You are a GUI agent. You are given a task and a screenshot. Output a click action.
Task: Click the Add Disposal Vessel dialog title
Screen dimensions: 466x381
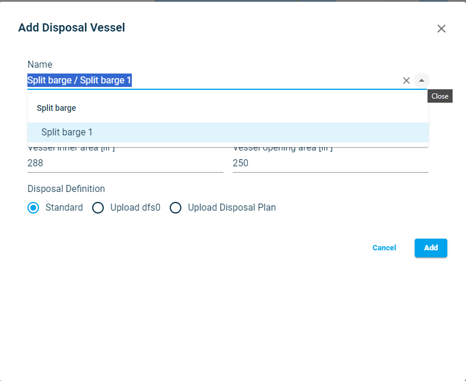coord(72,27)
